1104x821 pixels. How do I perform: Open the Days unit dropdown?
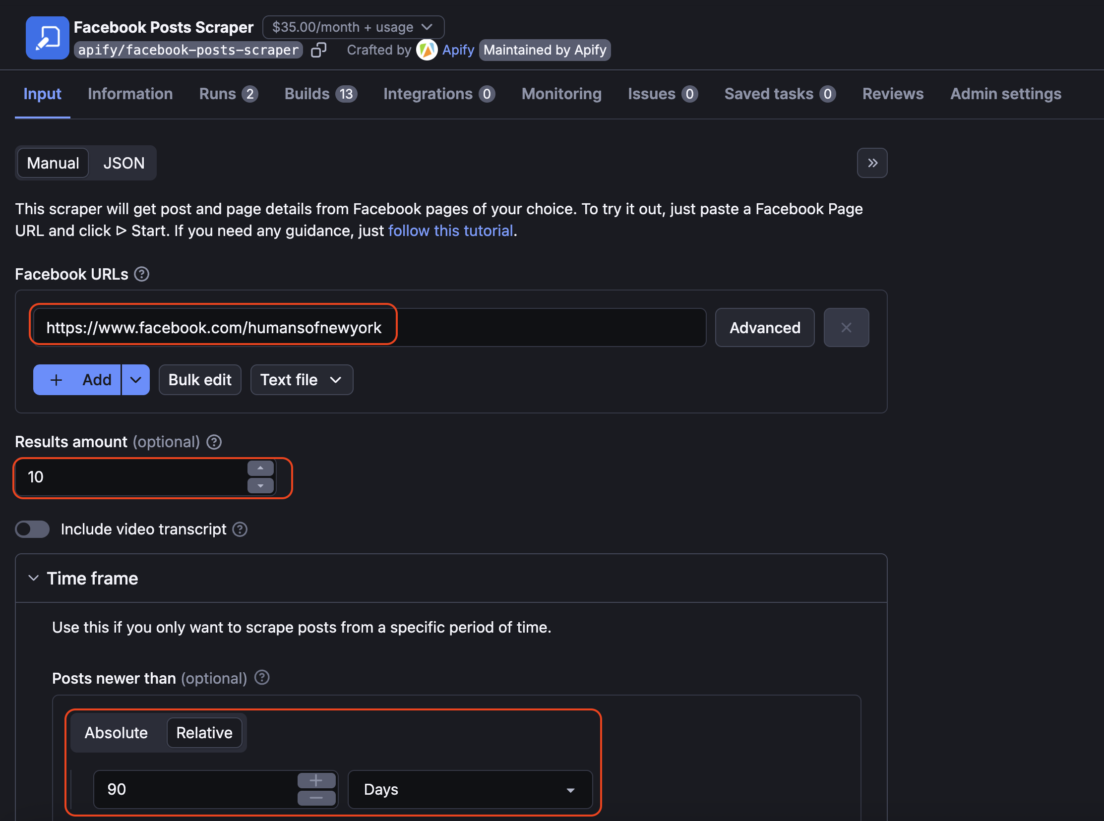click(x=470, y=789)
